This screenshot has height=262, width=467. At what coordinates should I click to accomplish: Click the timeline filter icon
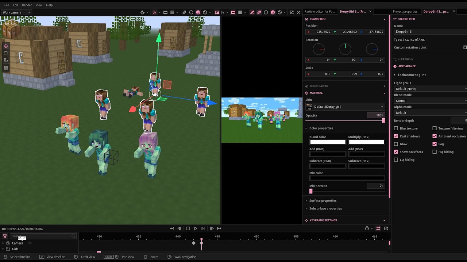point(5,236)
